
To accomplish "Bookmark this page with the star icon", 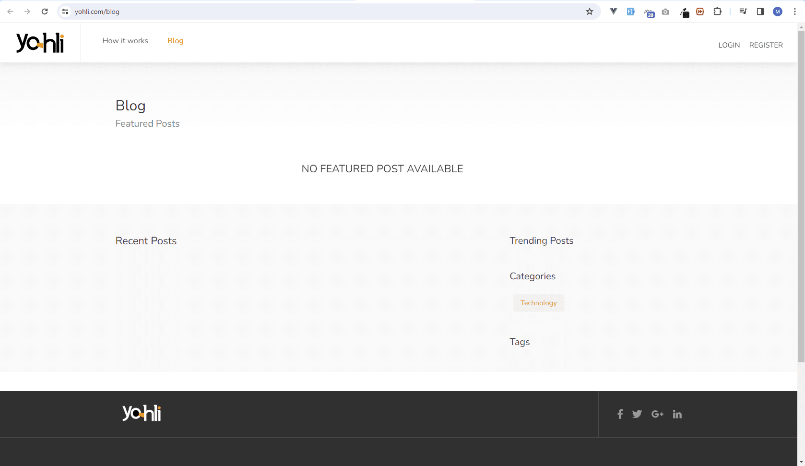I will point(590,12).
